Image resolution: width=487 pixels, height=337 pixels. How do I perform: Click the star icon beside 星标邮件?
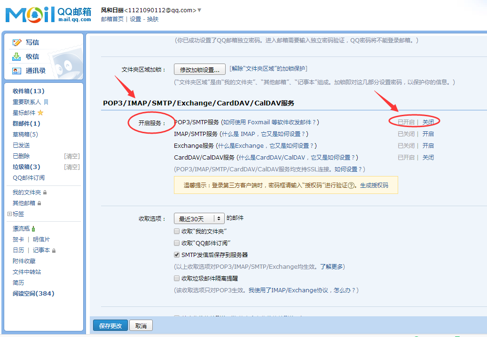click(40, 113)
